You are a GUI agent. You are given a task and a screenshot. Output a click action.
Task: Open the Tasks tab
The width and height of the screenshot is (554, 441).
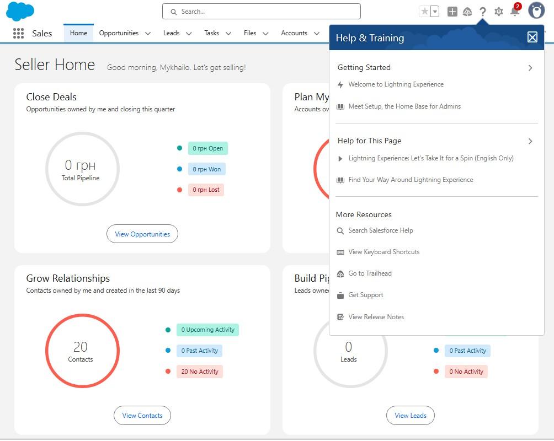click(x=212, y=33)
